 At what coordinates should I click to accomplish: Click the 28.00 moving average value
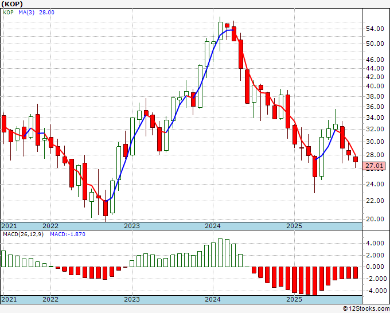click(x=46, y=13)
